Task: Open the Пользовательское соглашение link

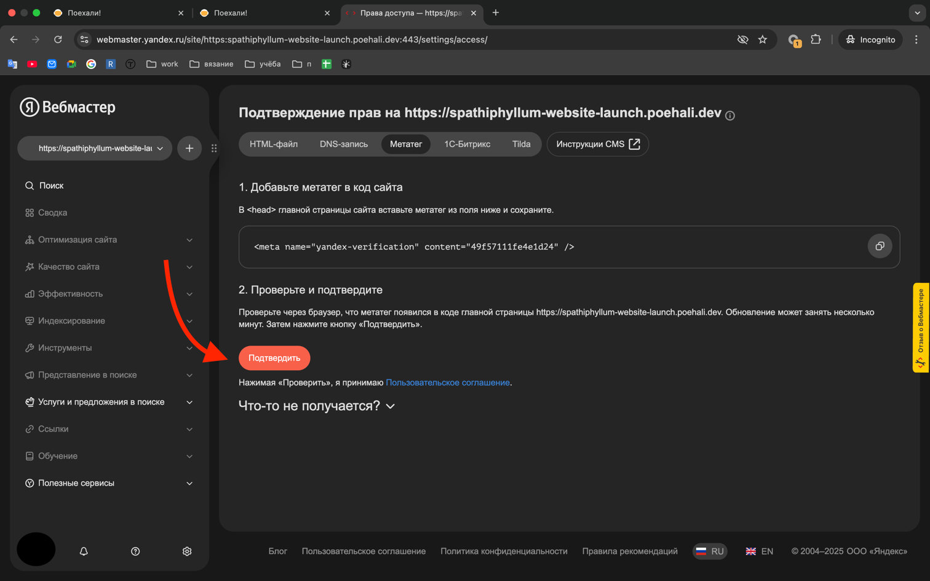Action: [448, 382]
